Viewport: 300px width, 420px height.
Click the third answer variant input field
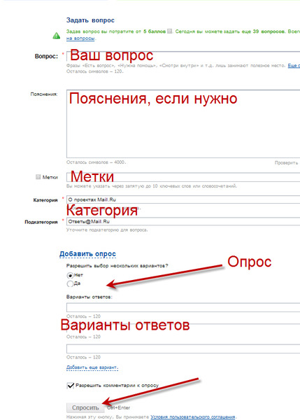tap(183, 349)
